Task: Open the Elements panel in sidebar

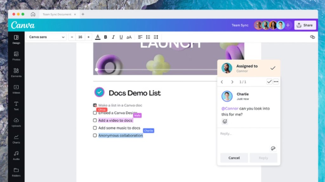Action: pyautogui.click(x=16, y=72)
